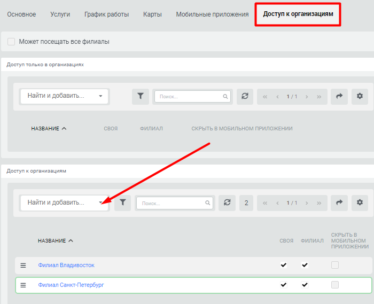
Task: Go to next page in lower pager
Action: (307, 203)
